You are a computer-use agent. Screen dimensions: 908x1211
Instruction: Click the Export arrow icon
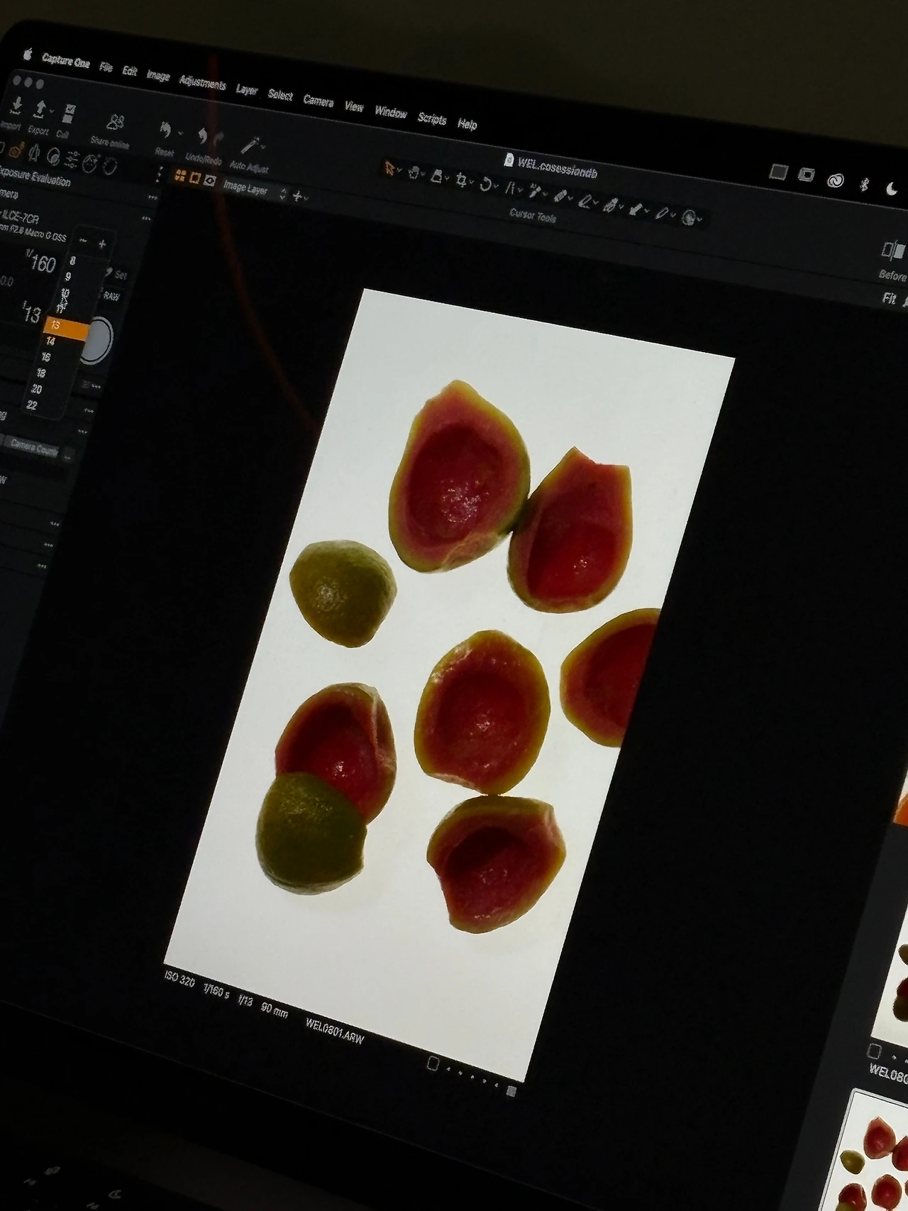tap(40, 109)
